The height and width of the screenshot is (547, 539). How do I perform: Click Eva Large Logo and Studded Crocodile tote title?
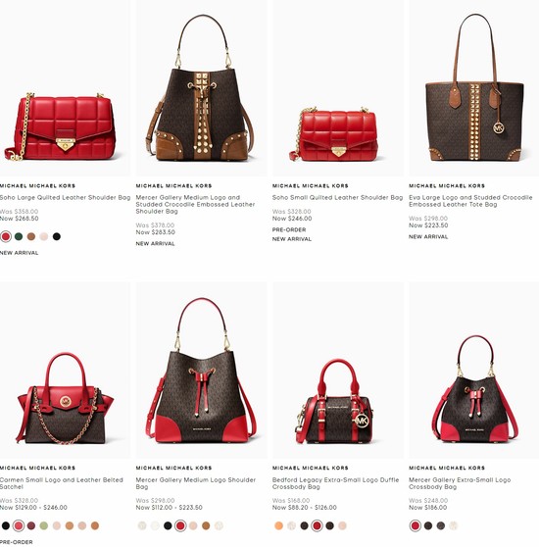coord(470,201)
